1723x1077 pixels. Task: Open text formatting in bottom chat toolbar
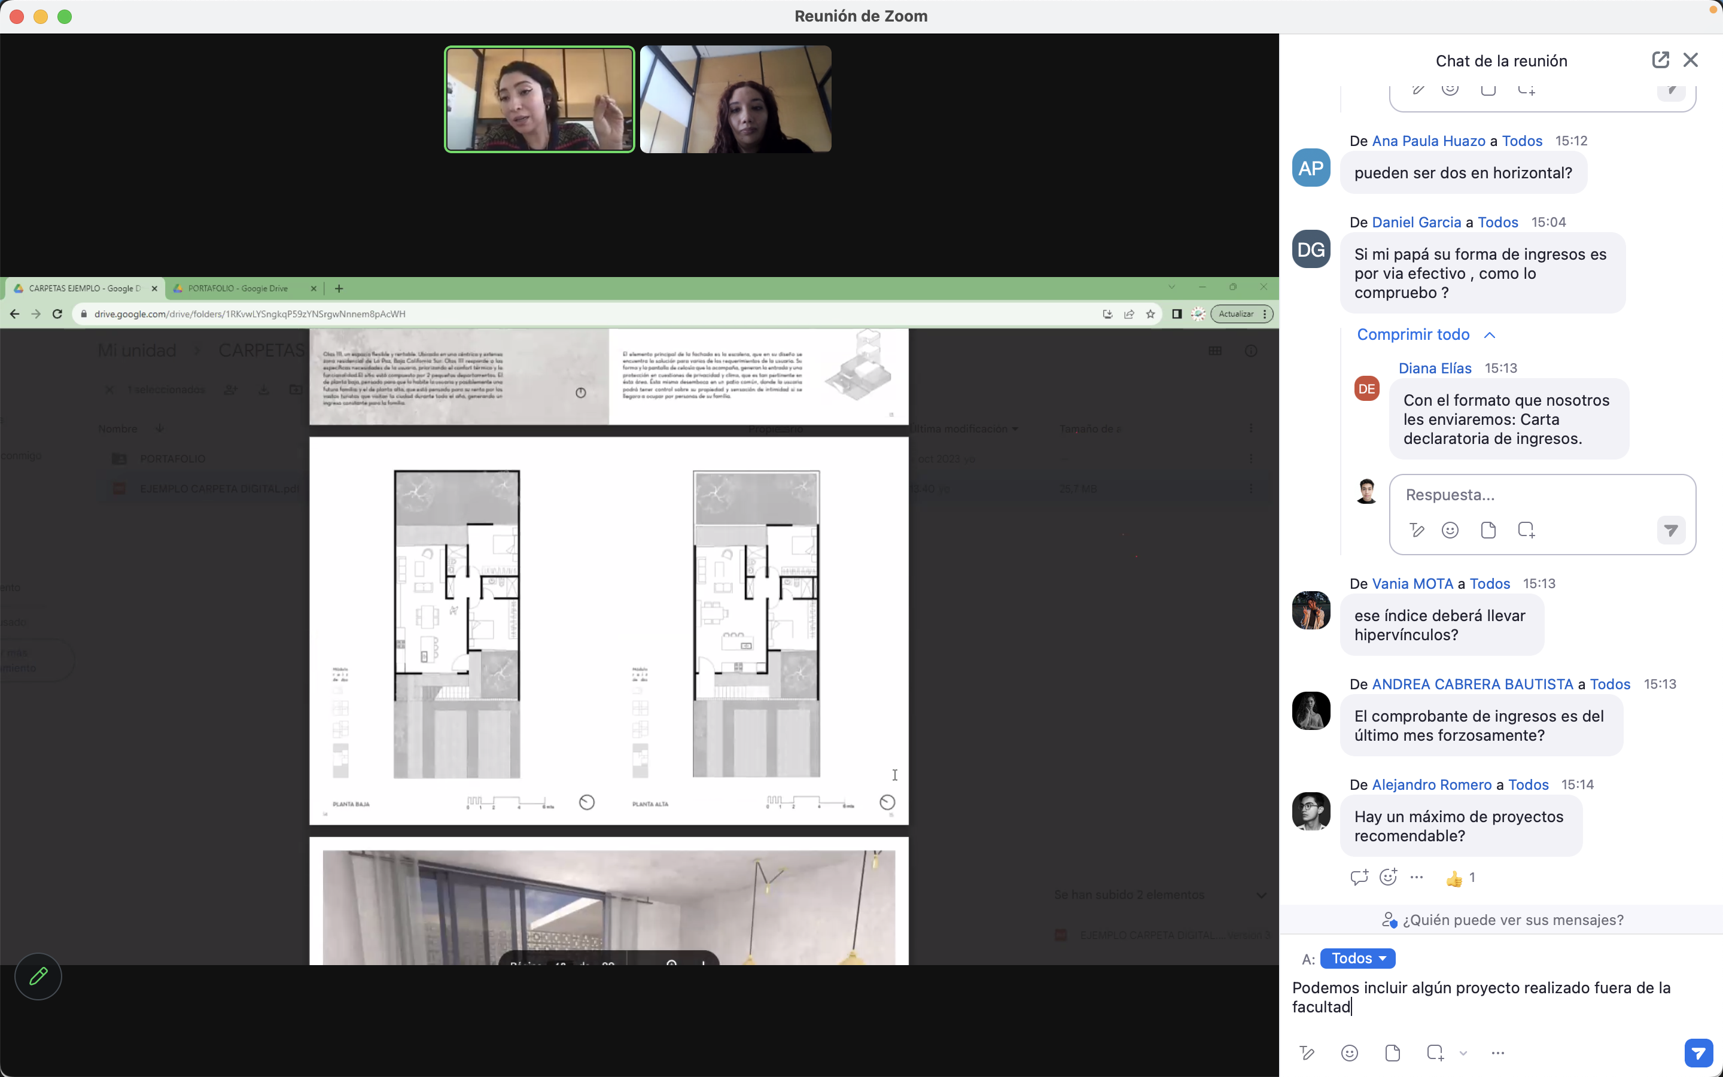pos(1307,1053)
